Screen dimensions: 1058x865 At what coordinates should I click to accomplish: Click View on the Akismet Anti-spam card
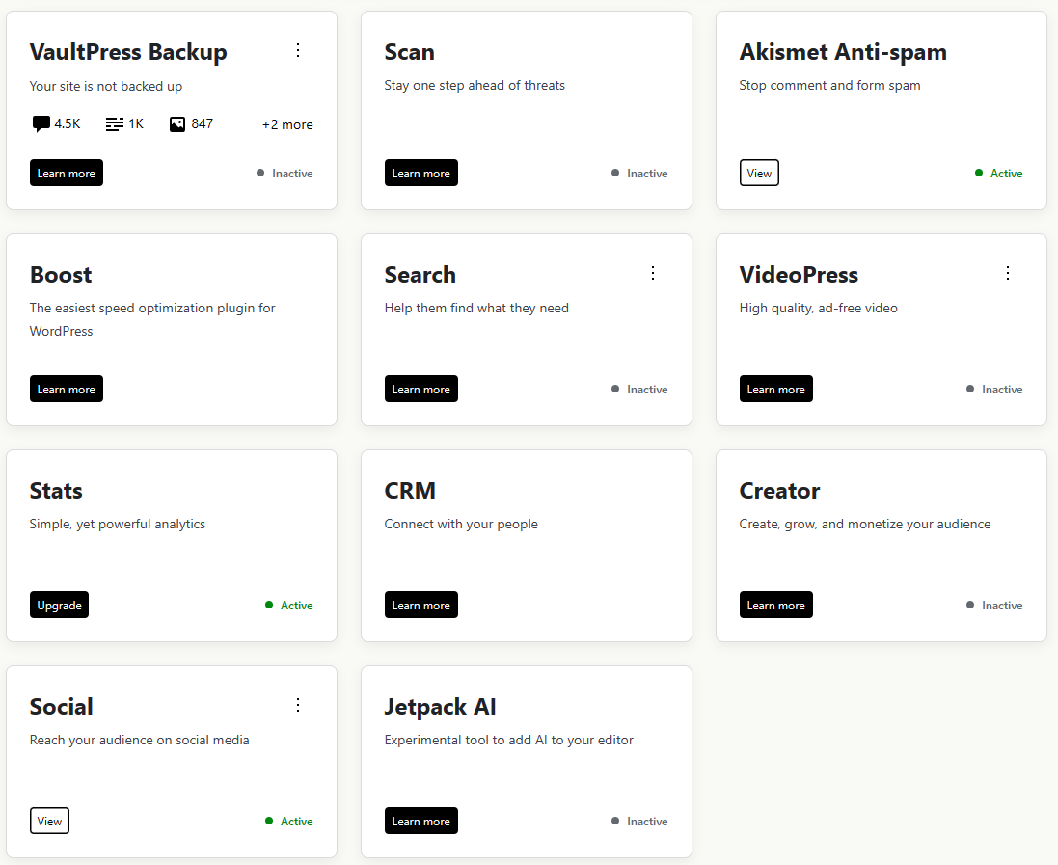point(759,173)
